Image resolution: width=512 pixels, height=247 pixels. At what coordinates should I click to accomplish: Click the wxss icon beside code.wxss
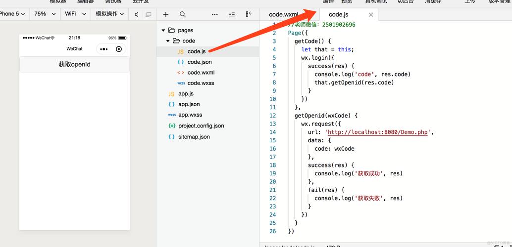(x=181, y=83)
